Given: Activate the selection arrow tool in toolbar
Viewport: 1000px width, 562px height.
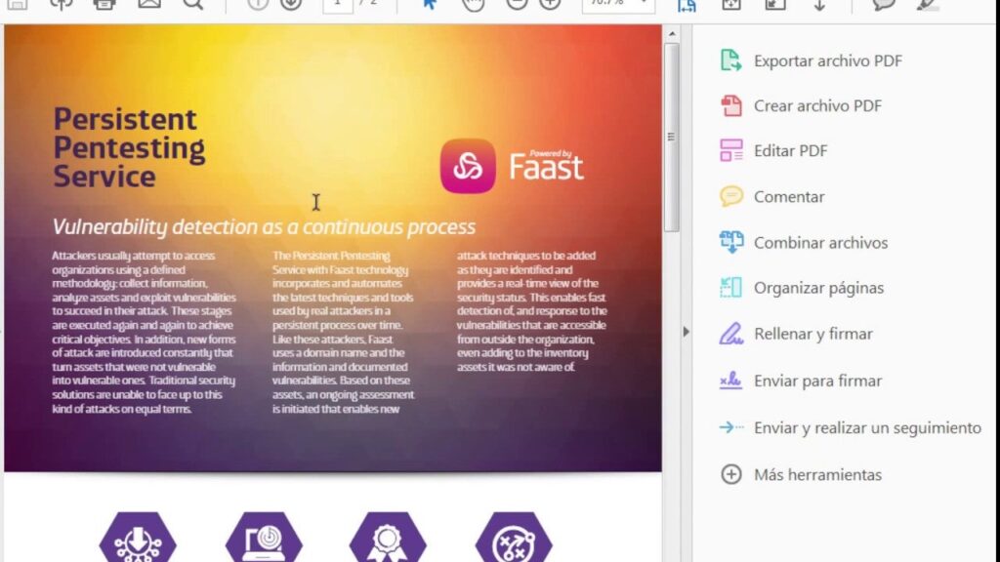Looking at the screenshot, I should tap(429, 4).
